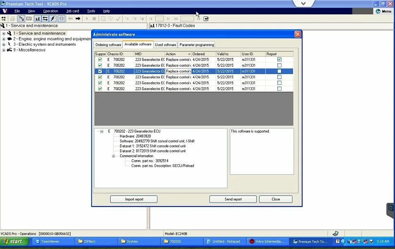
Task: Expand the Miscellaneous tree node
Action: [x=4, y=50]
